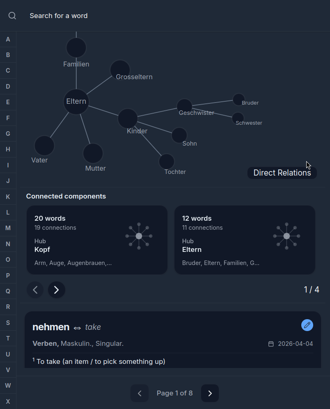
Task: Click the Tochter node in the graph
Action: [167, 162]
